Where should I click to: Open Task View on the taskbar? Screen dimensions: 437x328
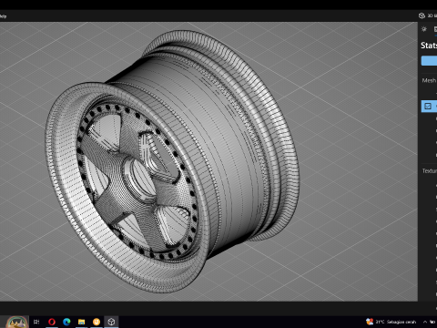pos(36,322)
